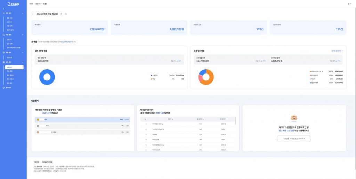Click the TOP 100 table scrollbar

point(235,120)
